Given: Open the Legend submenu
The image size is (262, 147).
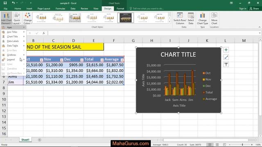Looking at the screenshot, I should tap(14, 60).
